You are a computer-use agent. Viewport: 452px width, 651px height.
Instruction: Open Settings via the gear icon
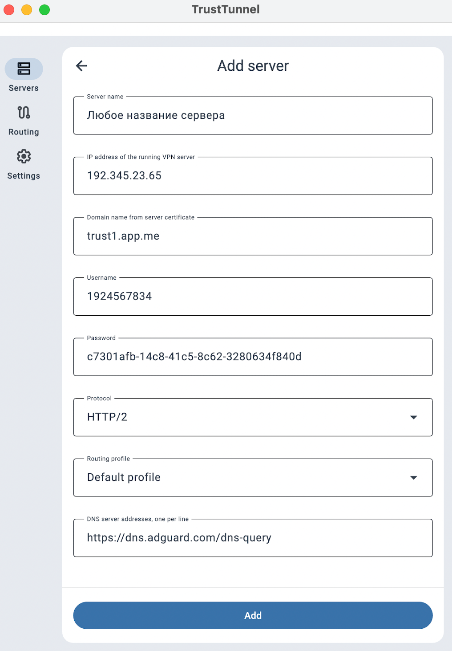coord(24,156)
